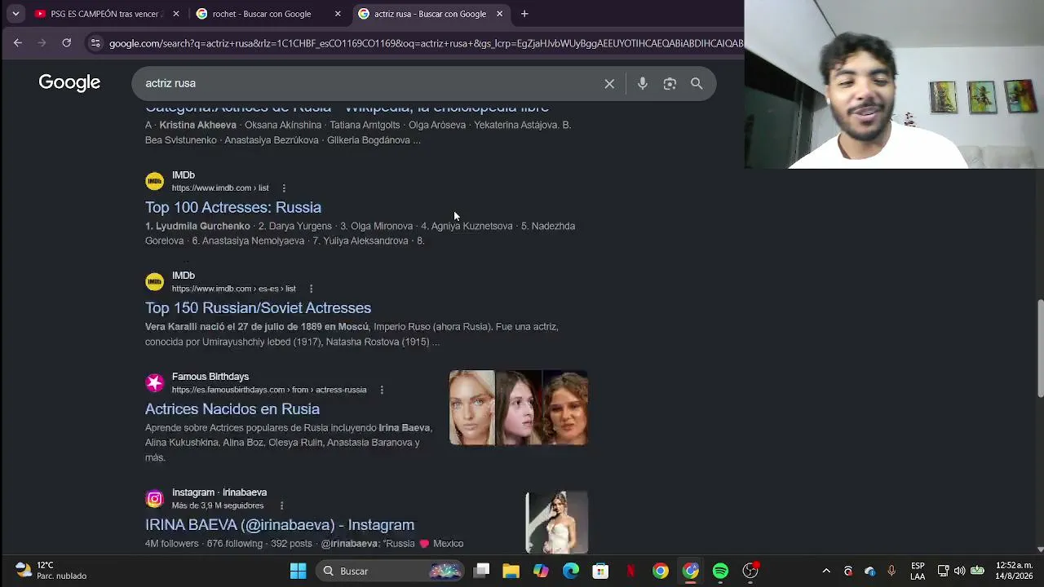Go to Google home via the logo
1044x587 pixels.
coord(69,82)
